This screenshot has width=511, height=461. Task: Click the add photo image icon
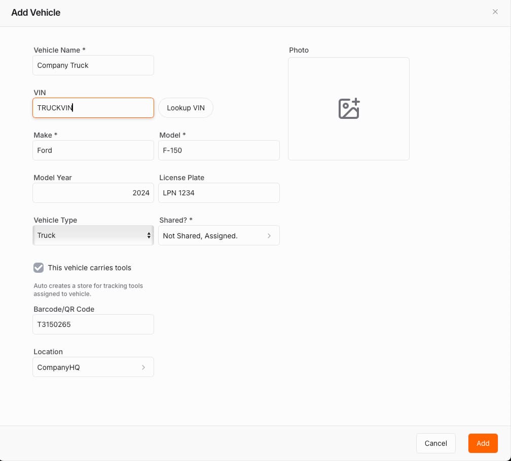click(x=349, y=109)
